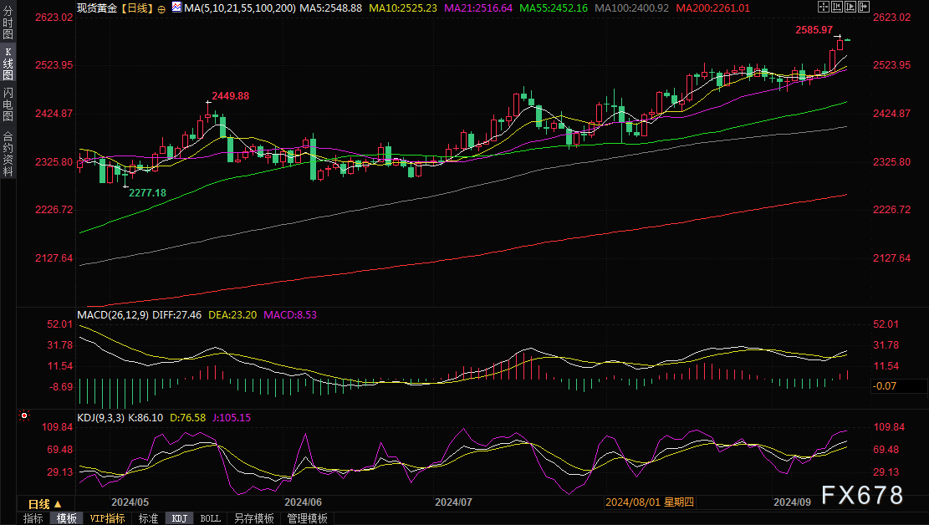The height and width of the screenshot is (525, 929).
Task: Toggle the BOLL indicator button
Action: pos(211,518)
